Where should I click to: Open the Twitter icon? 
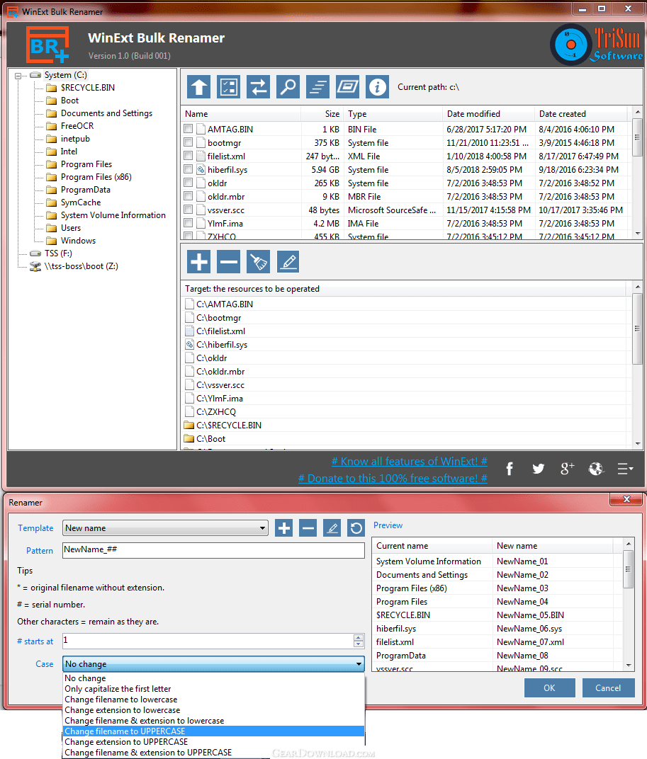pyautogui.click(x=538, y=469)
